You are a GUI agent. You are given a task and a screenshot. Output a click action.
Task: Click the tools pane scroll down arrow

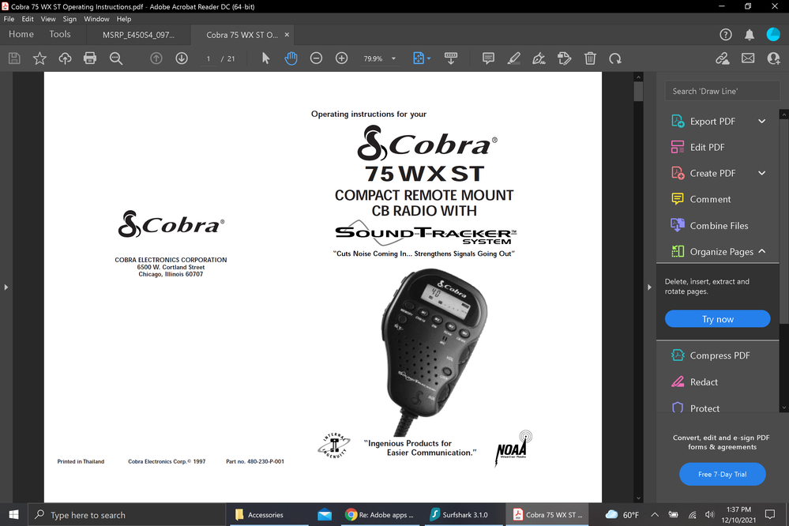click(784, 408)
